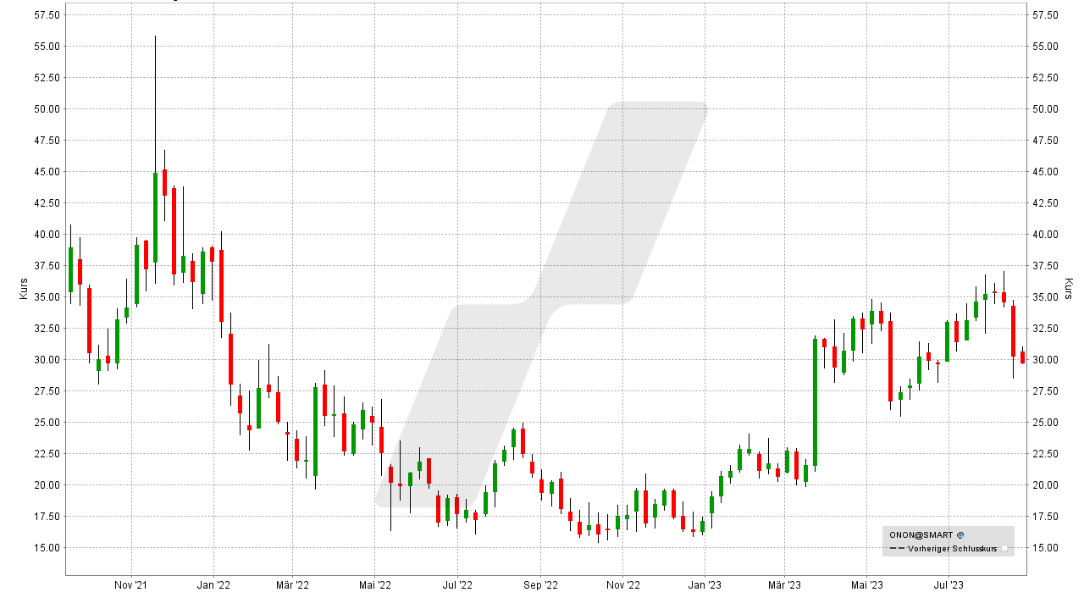Click the Nov '22 date label

[x=622, y=585]
